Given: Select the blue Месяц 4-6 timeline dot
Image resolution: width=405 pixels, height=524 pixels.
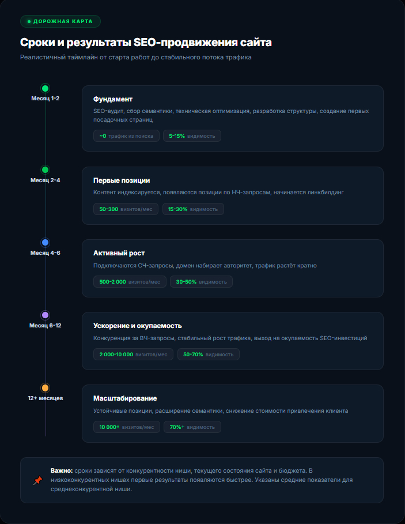Looking at the screenshot, I should click(46, 243).
